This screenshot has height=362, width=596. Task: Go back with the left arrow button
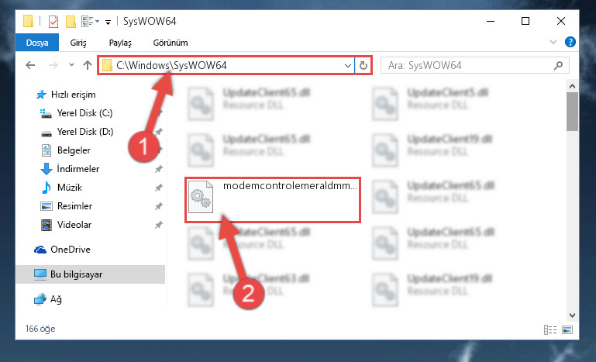tap(30, 65)
